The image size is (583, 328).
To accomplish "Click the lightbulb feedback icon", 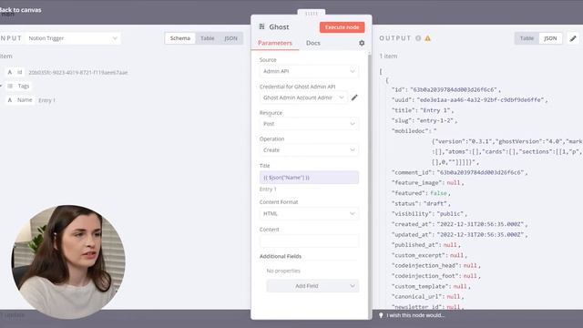I will pos(381,315).
